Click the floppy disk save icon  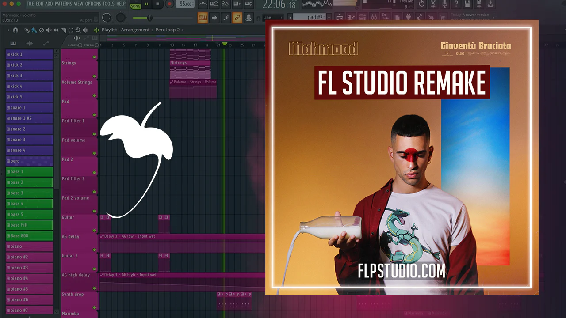tap(467, 4)
